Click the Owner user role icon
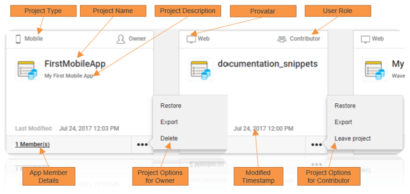 click(x=120, y=39)
